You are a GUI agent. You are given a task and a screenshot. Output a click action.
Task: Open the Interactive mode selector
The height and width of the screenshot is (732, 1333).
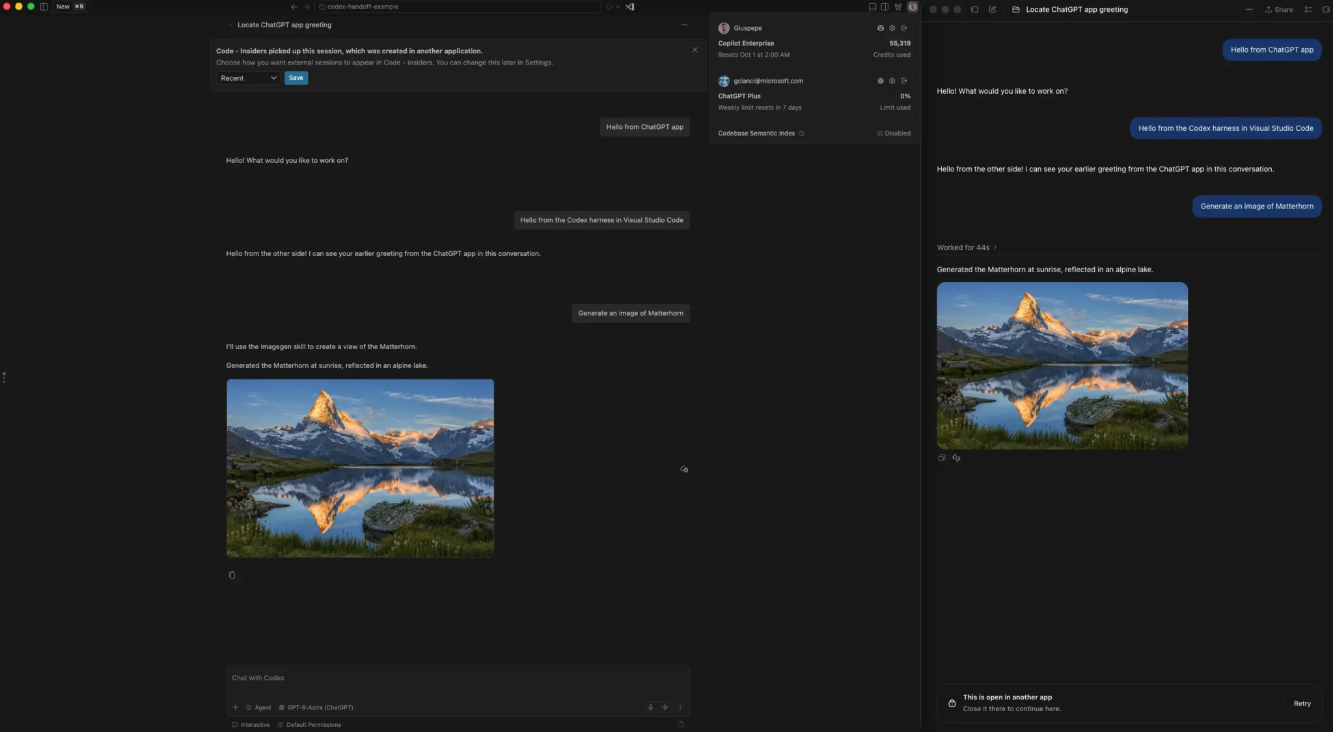point(251,725)
